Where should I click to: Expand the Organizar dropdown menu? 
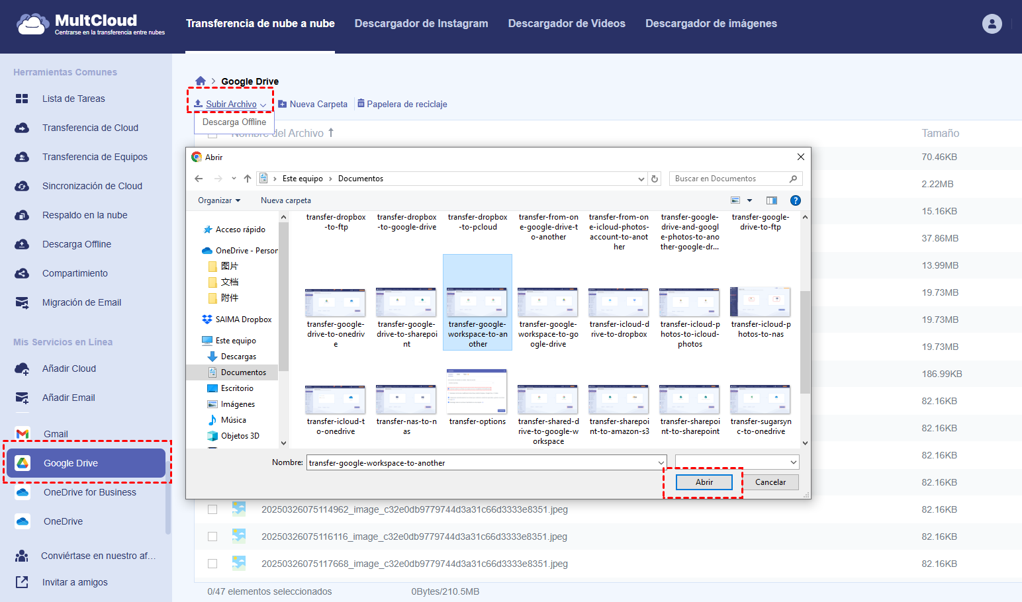[219, 200]
